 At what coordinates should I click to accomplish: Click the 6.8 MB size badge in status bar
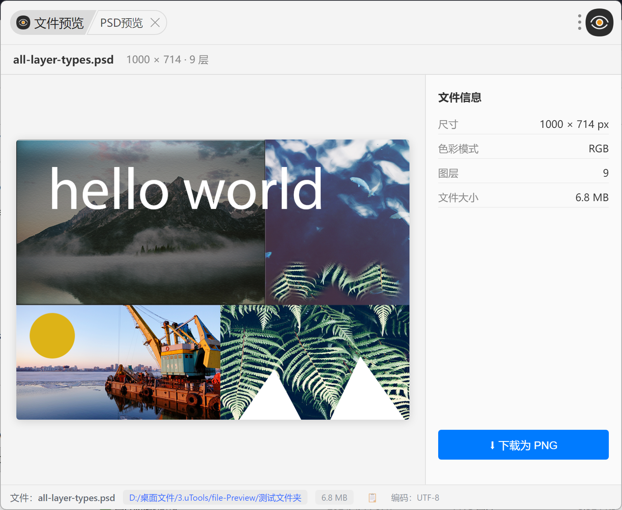click(334, 498)
